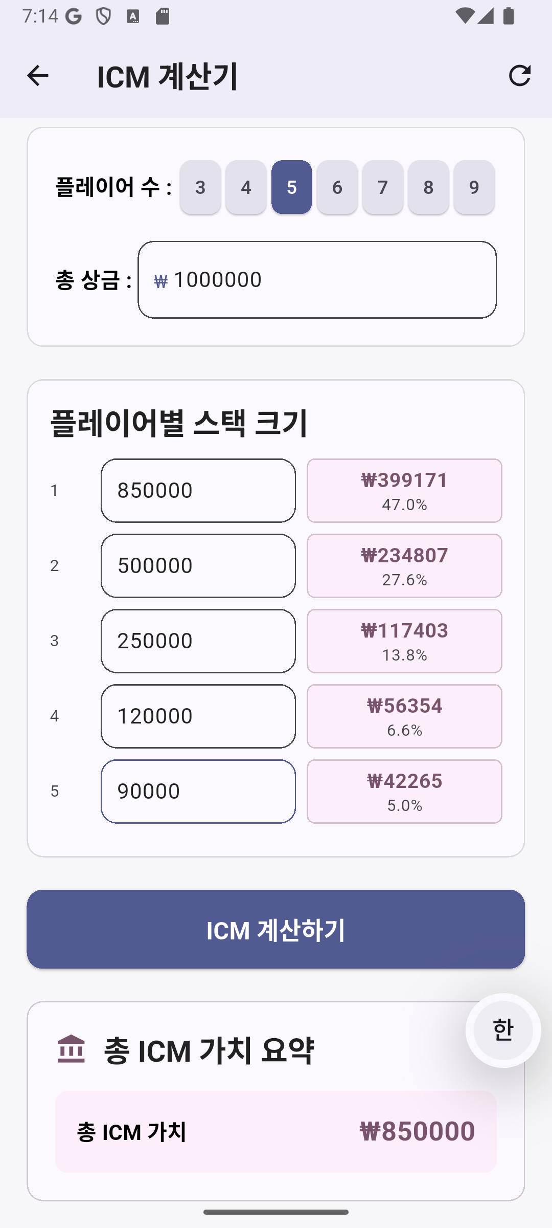Tap player 3 stack 250000 input

(x=198, y=641)
